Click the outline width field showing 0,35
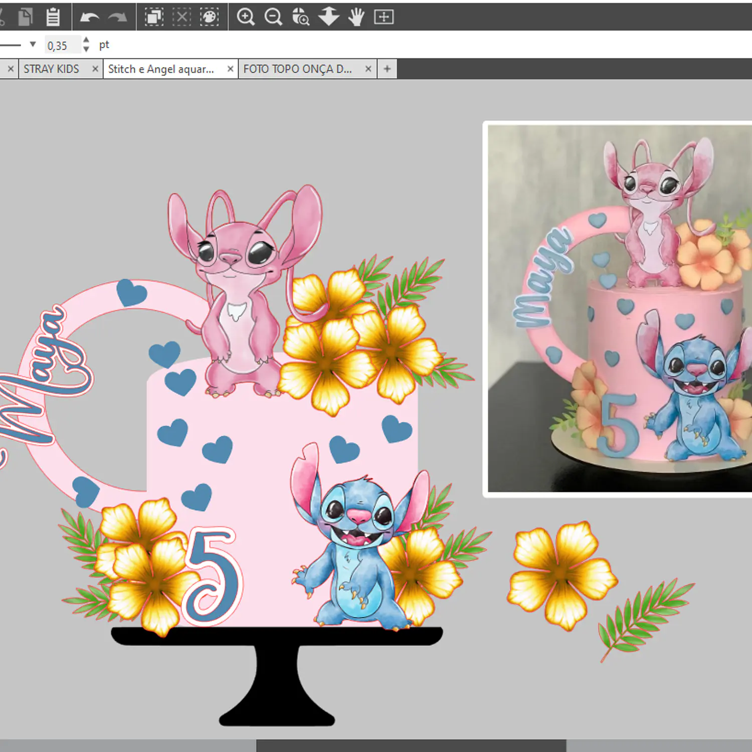Screen dimensions: 752x752 click(x=62, y=45)
